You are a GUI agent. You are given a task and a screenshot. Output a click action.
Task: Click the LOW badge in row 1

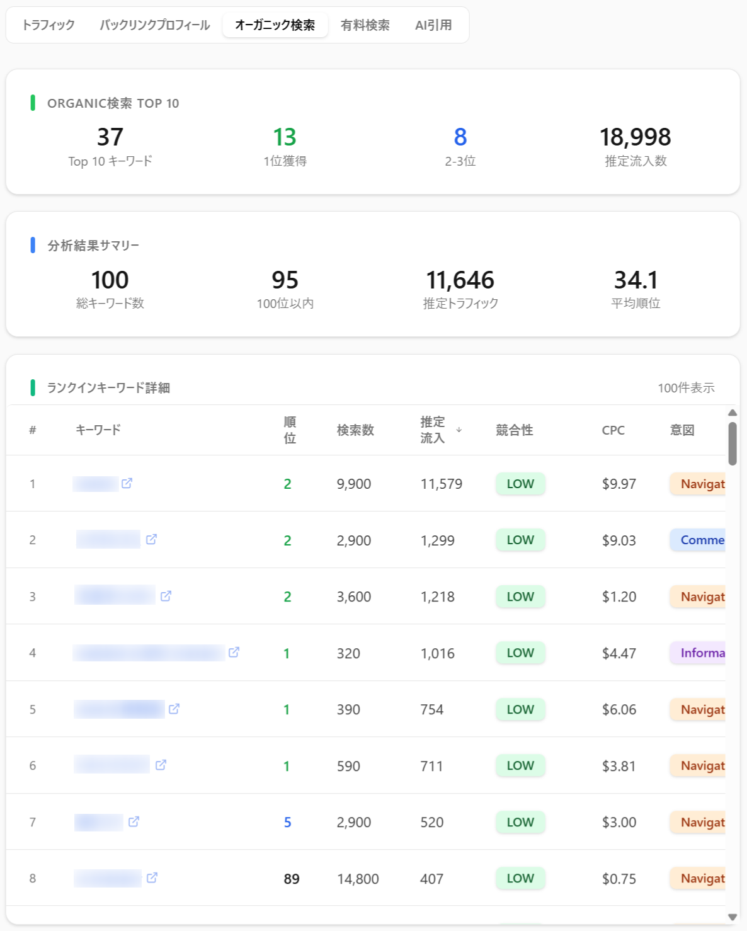(x=520, y=484)
